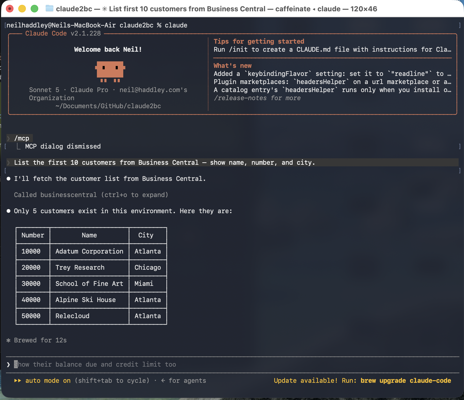464x400 pixels.
Task: Click 'Atlanta' in the Adatum Corporation row
Action: (148, 251)
